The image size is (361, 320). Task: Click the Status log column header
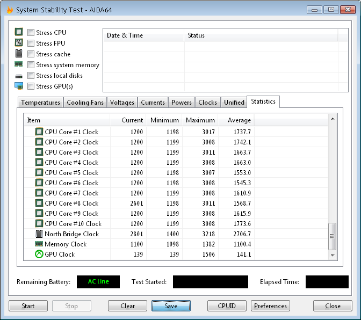261,35
